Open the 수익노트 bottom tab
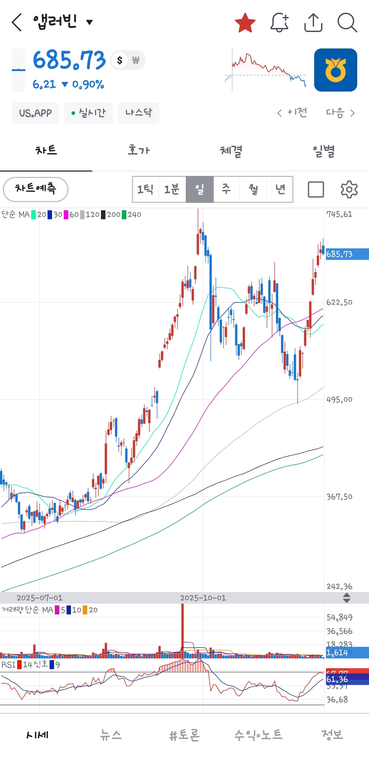Viewport: 369px width, 758px height. [259, 735]
